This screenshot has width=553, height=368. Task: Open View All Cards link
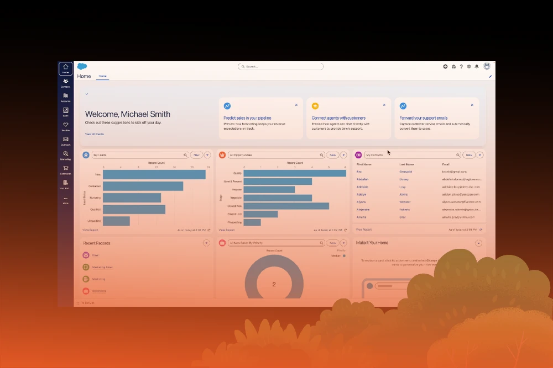95,134
